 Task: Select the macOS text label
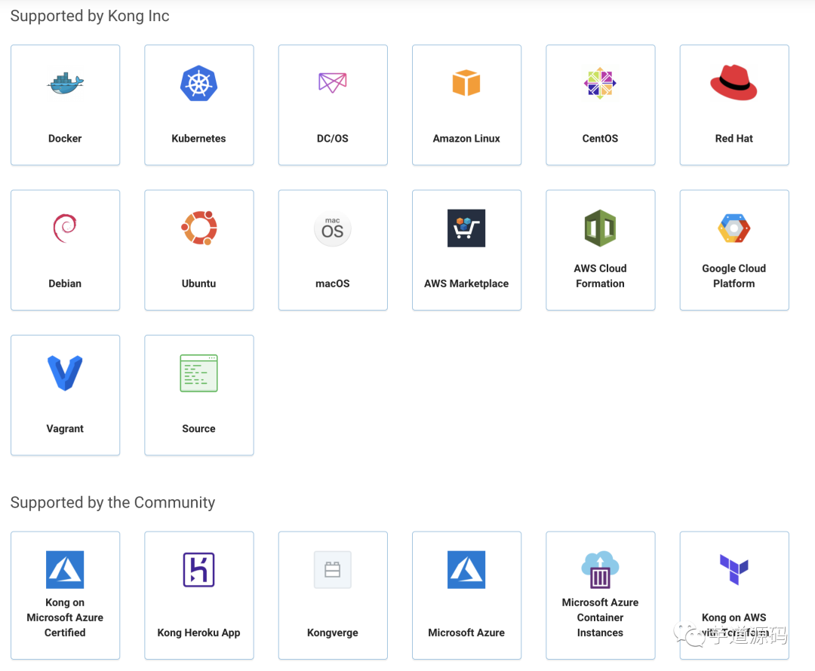pyautogui.click(x=333, y=283)
